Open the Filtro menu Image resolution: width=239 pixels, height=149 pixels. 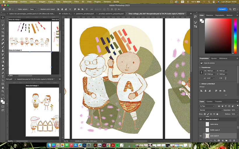76,2
